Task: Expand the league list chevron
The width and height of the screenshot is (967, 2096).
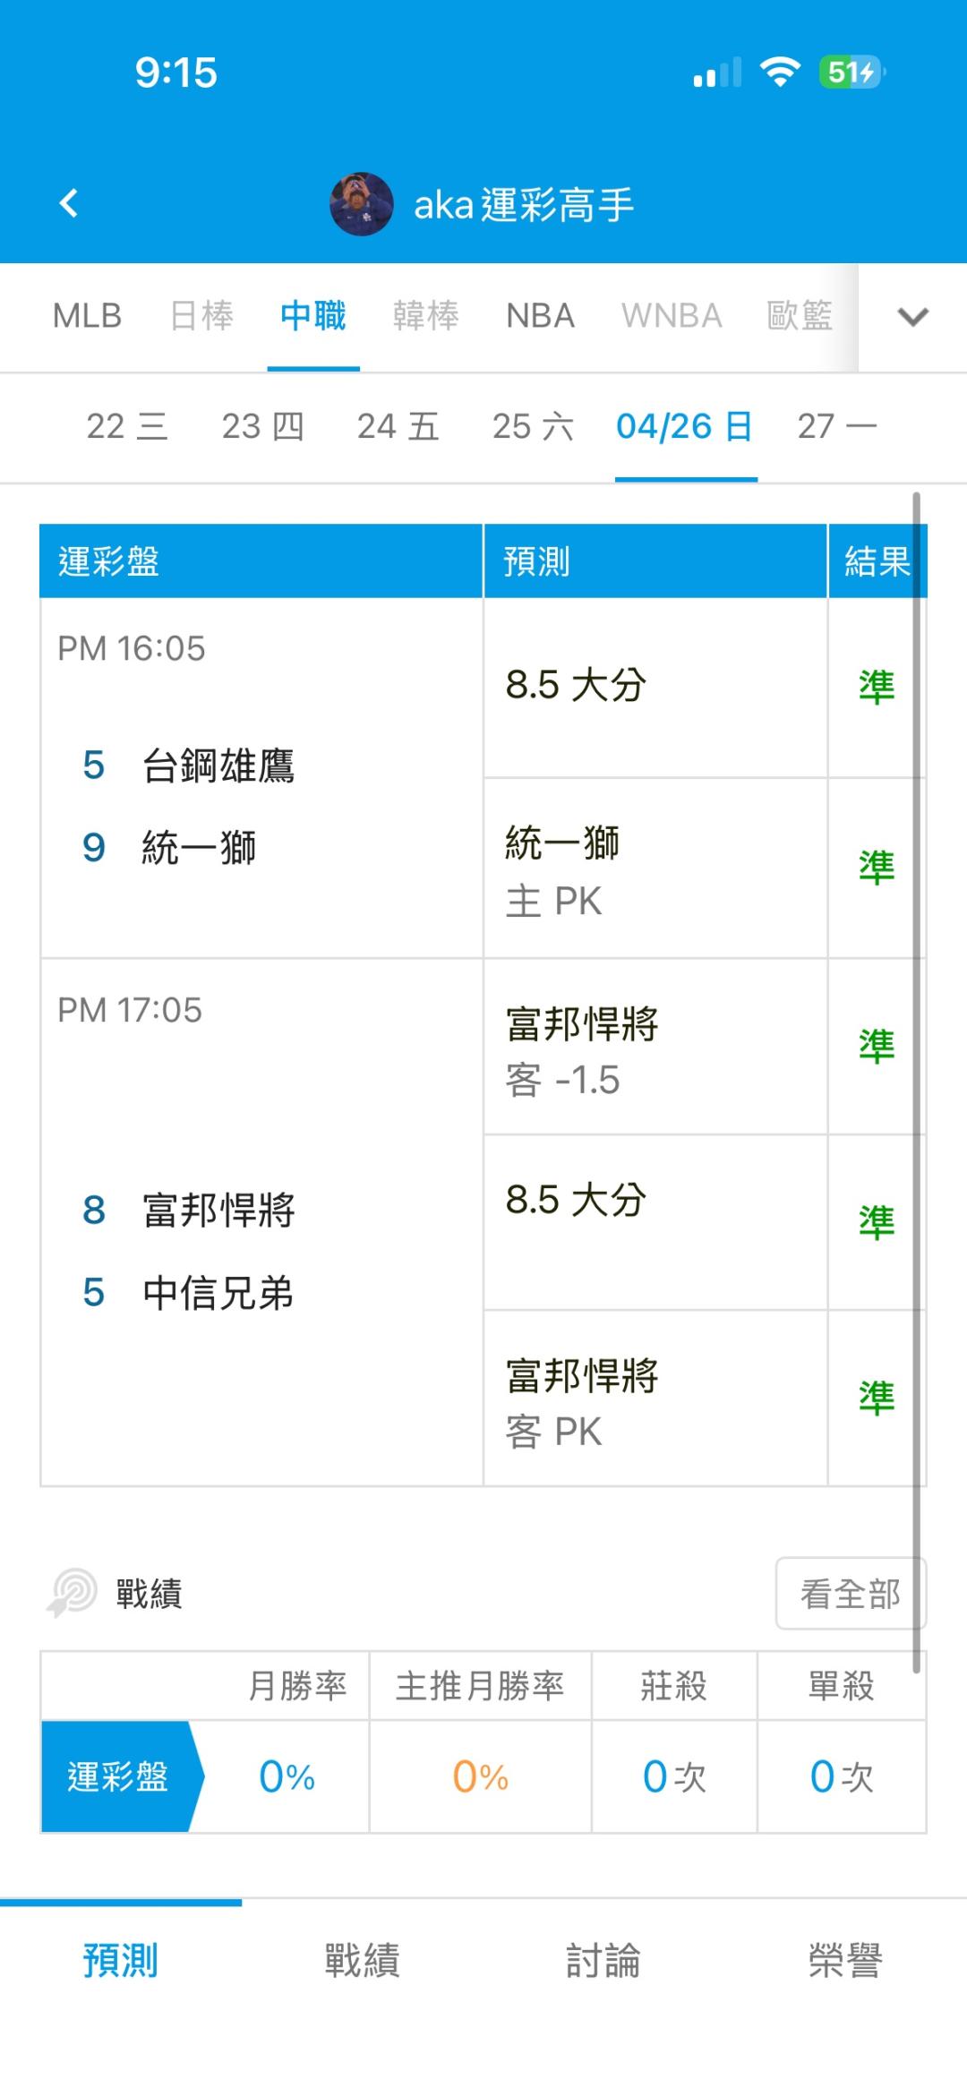Action: [912, 317]
